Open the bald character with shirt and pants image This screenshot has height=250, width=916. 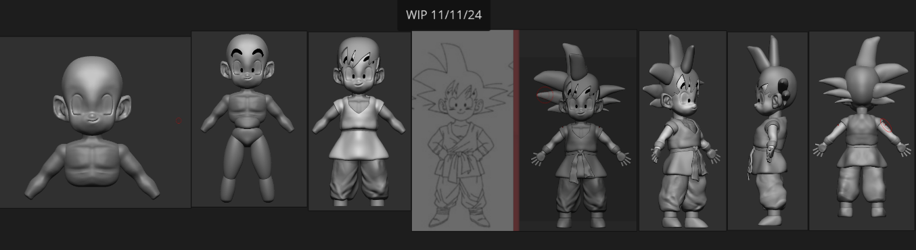pyautogui.click(x=359, y=121)
